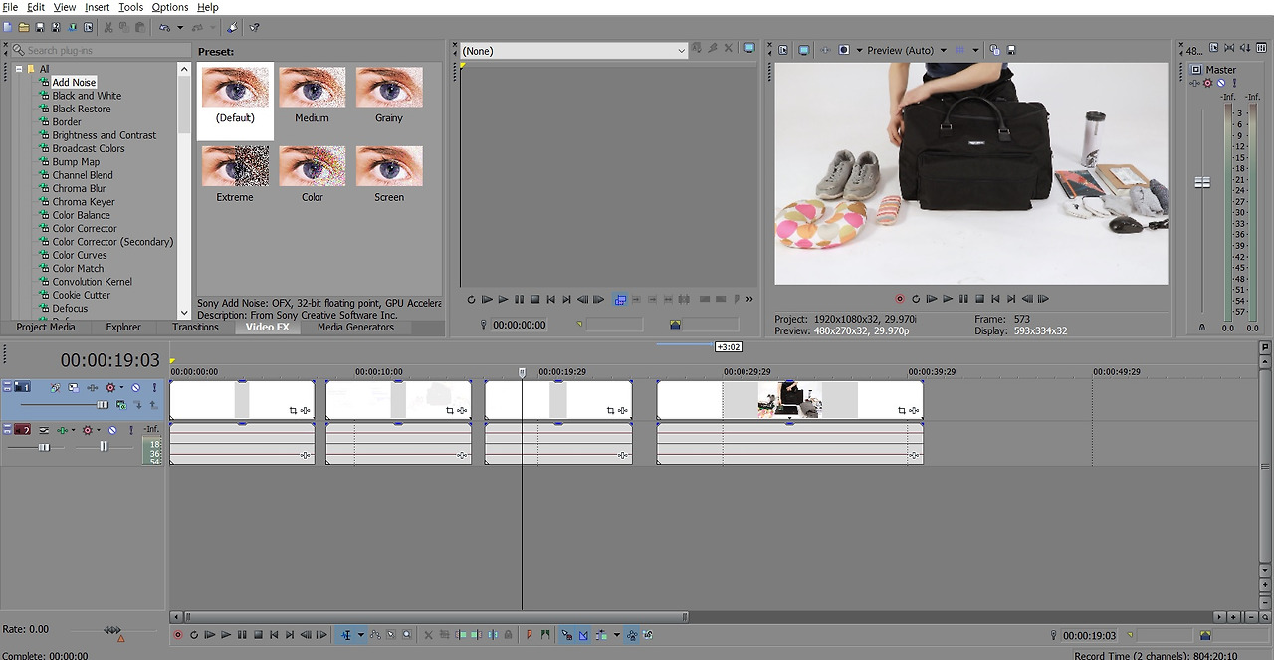Image resolution: width=1274 pixels, height=660 pixels.
Task: Open edit tool selector dropdown arrow
Action: click(x=361, y=635)
